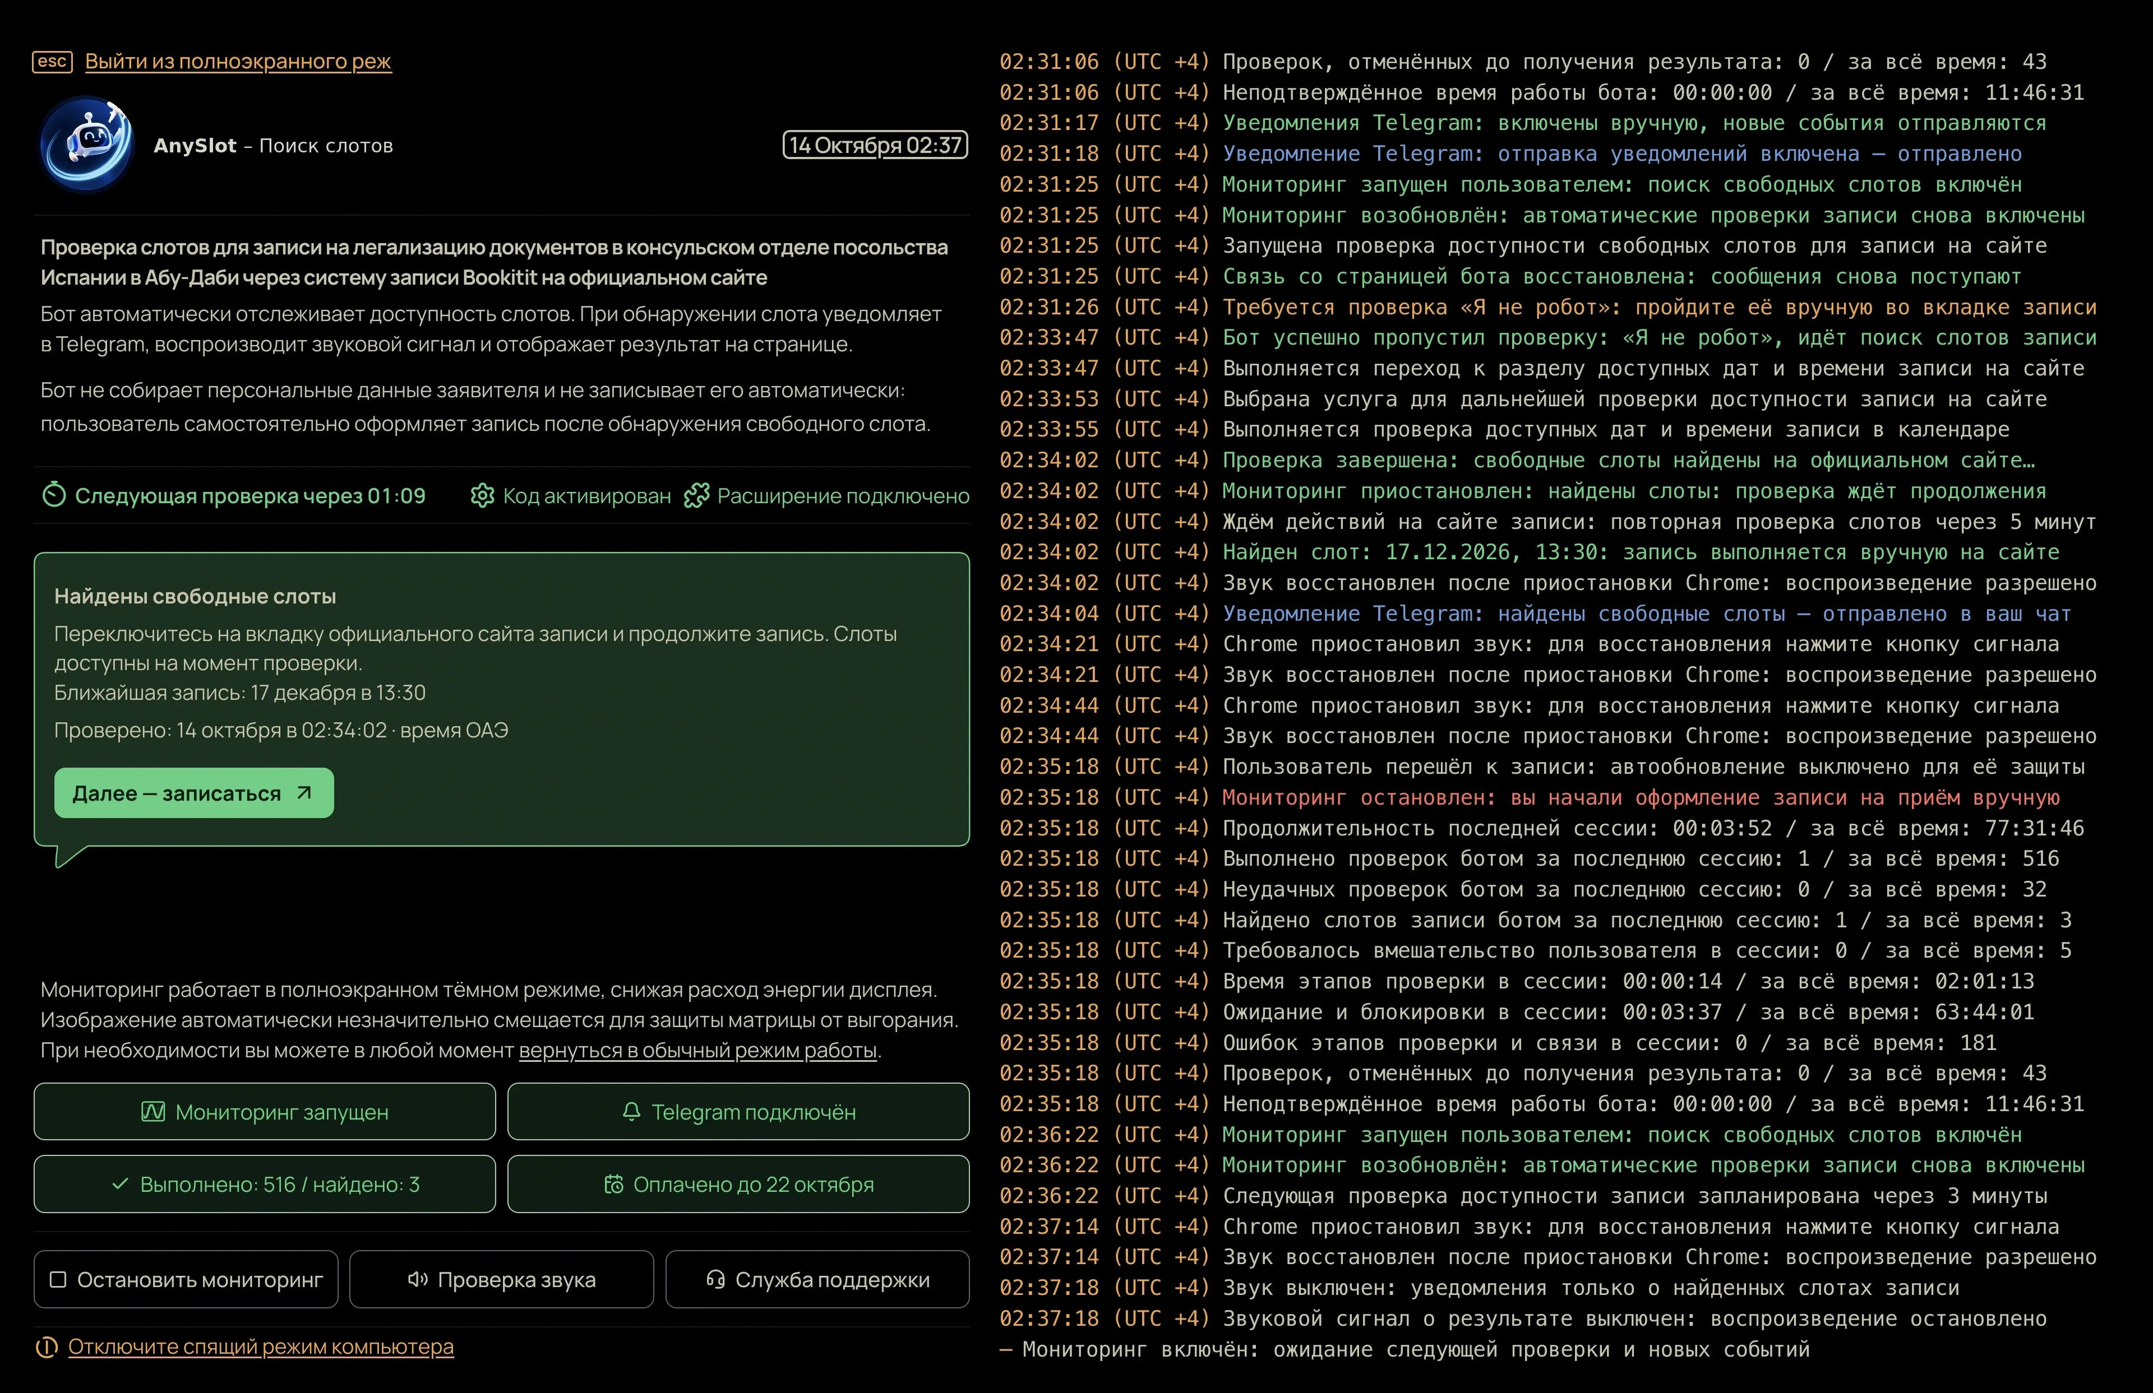2153x1393 pixels.
Task: Toggle the 'Мониторинг запущен' status button
Action: 264,1112
